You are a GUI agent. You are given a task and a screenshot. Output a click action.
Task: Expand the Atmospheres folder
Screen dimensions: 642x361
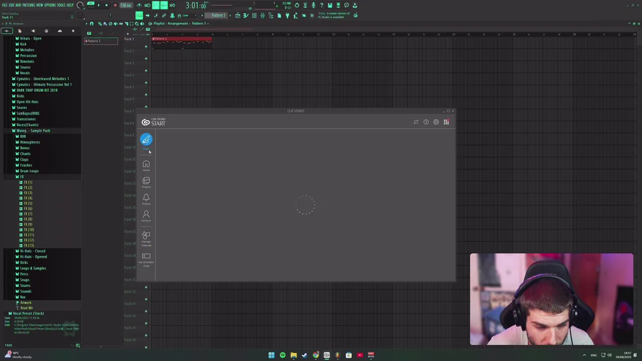pyautogui.click(x=28, y=142)
